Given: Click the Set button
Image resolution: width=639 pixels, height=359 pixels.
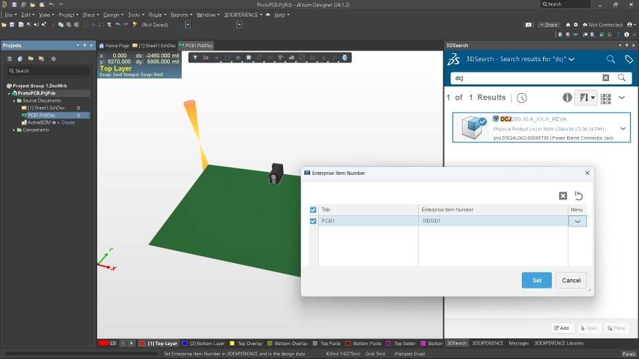Looking at the screenshot, I should coord(536,281).
